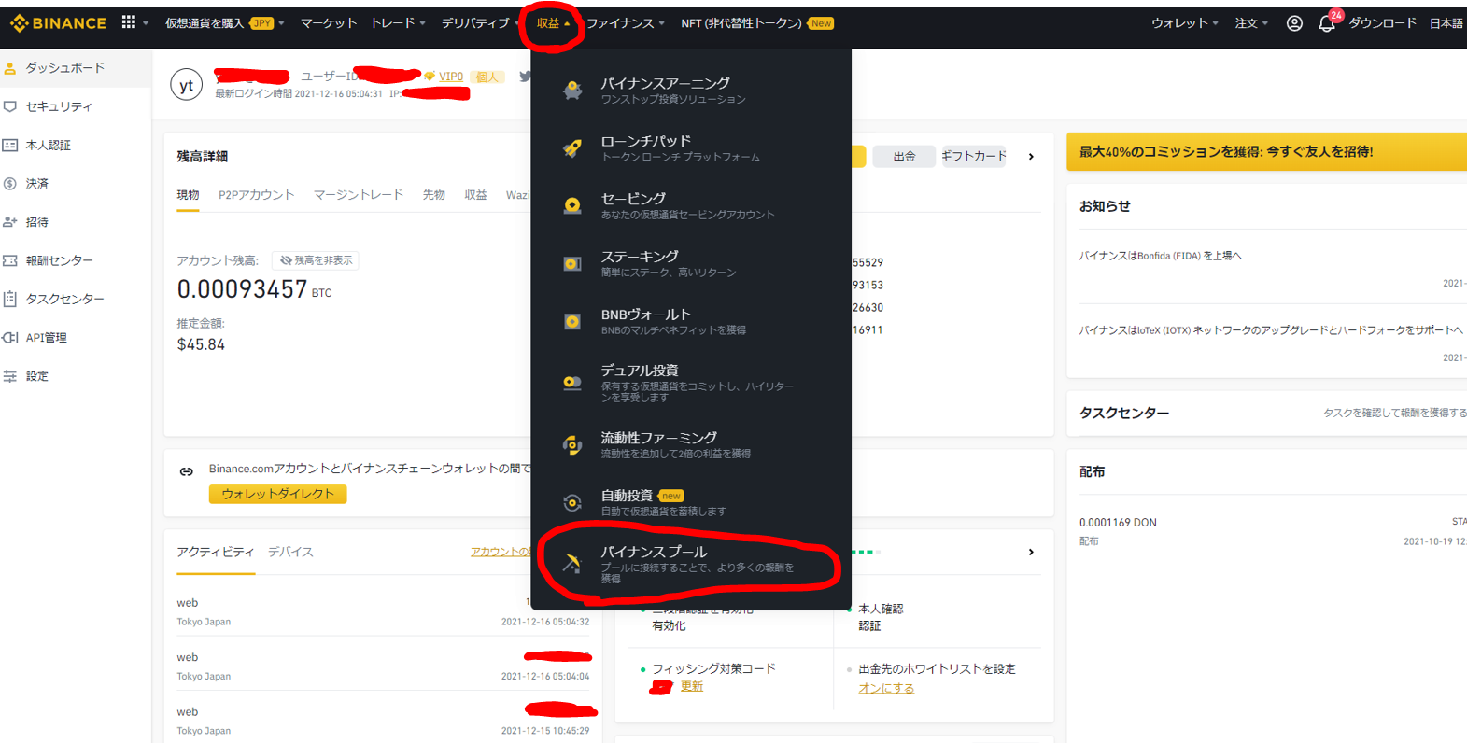Viewport: 1467px width, 743px height.
Task: Click the 出金 button
Action: (904, 157)
